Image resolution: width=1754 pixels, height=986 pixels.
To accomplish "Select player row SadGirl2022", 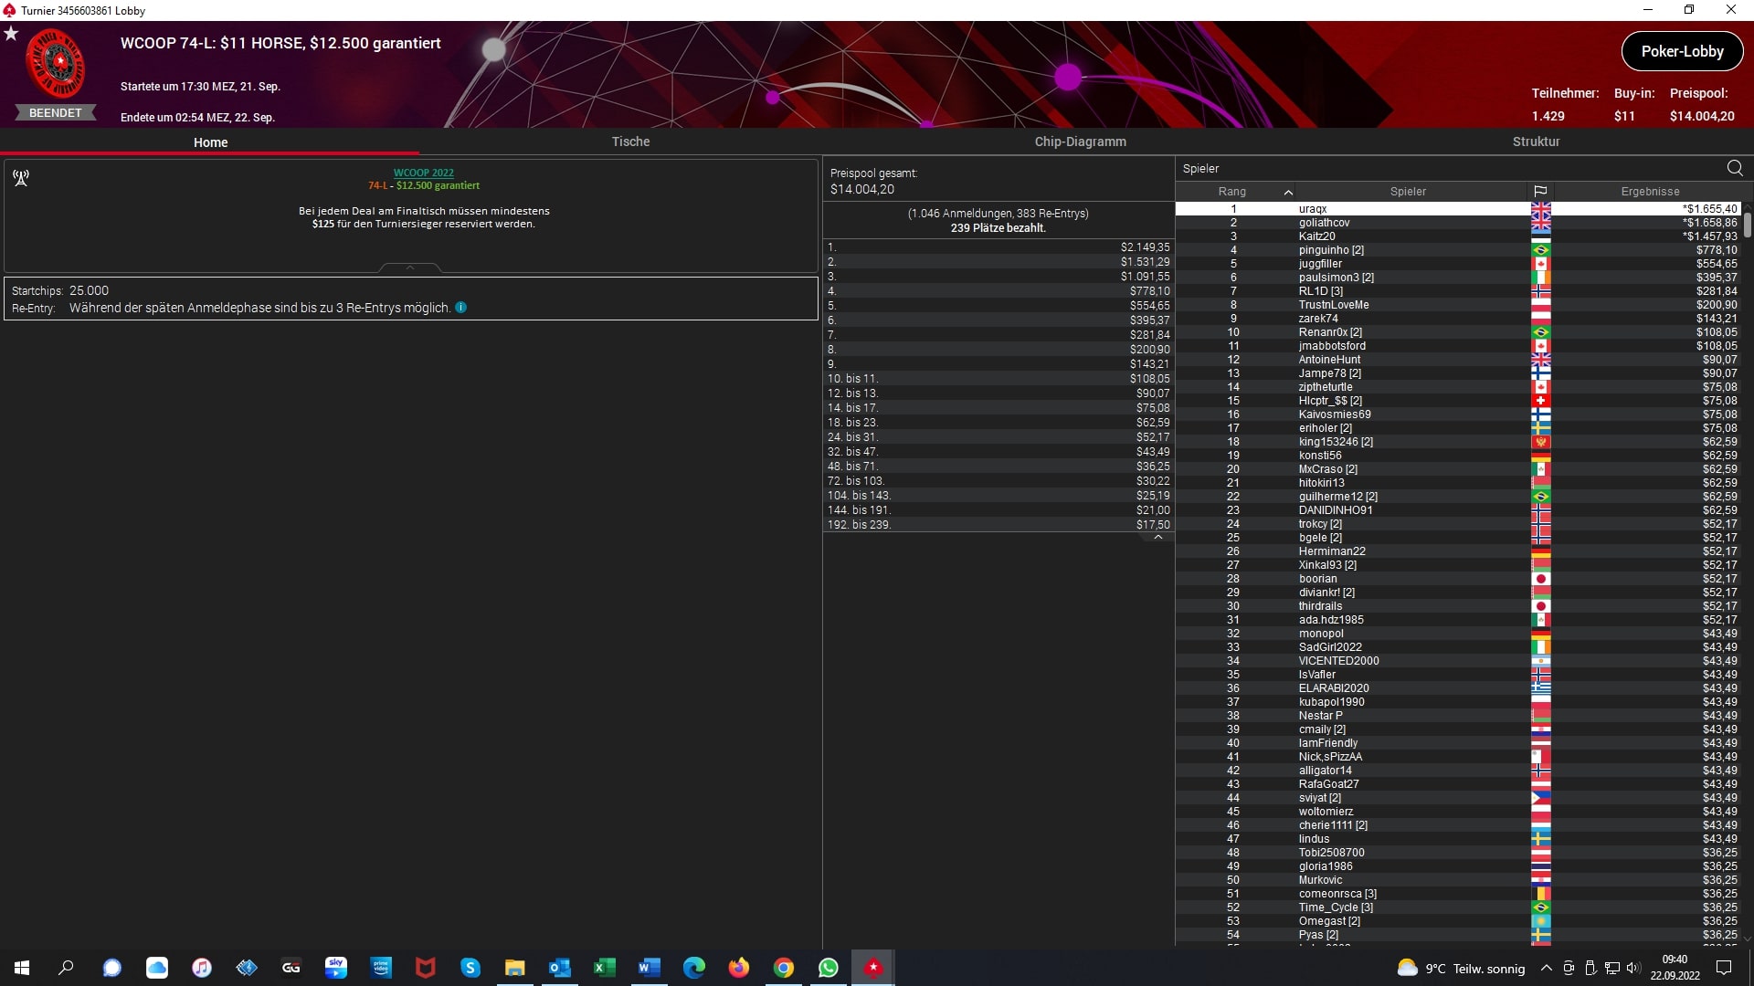I will (x=1458, y=647).
